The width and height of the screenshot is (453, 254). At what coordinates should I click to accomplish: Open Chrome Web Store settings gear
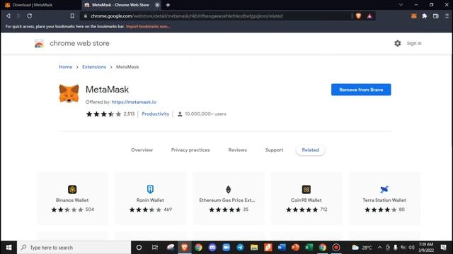pyautogui.click(x=398, y=43)
